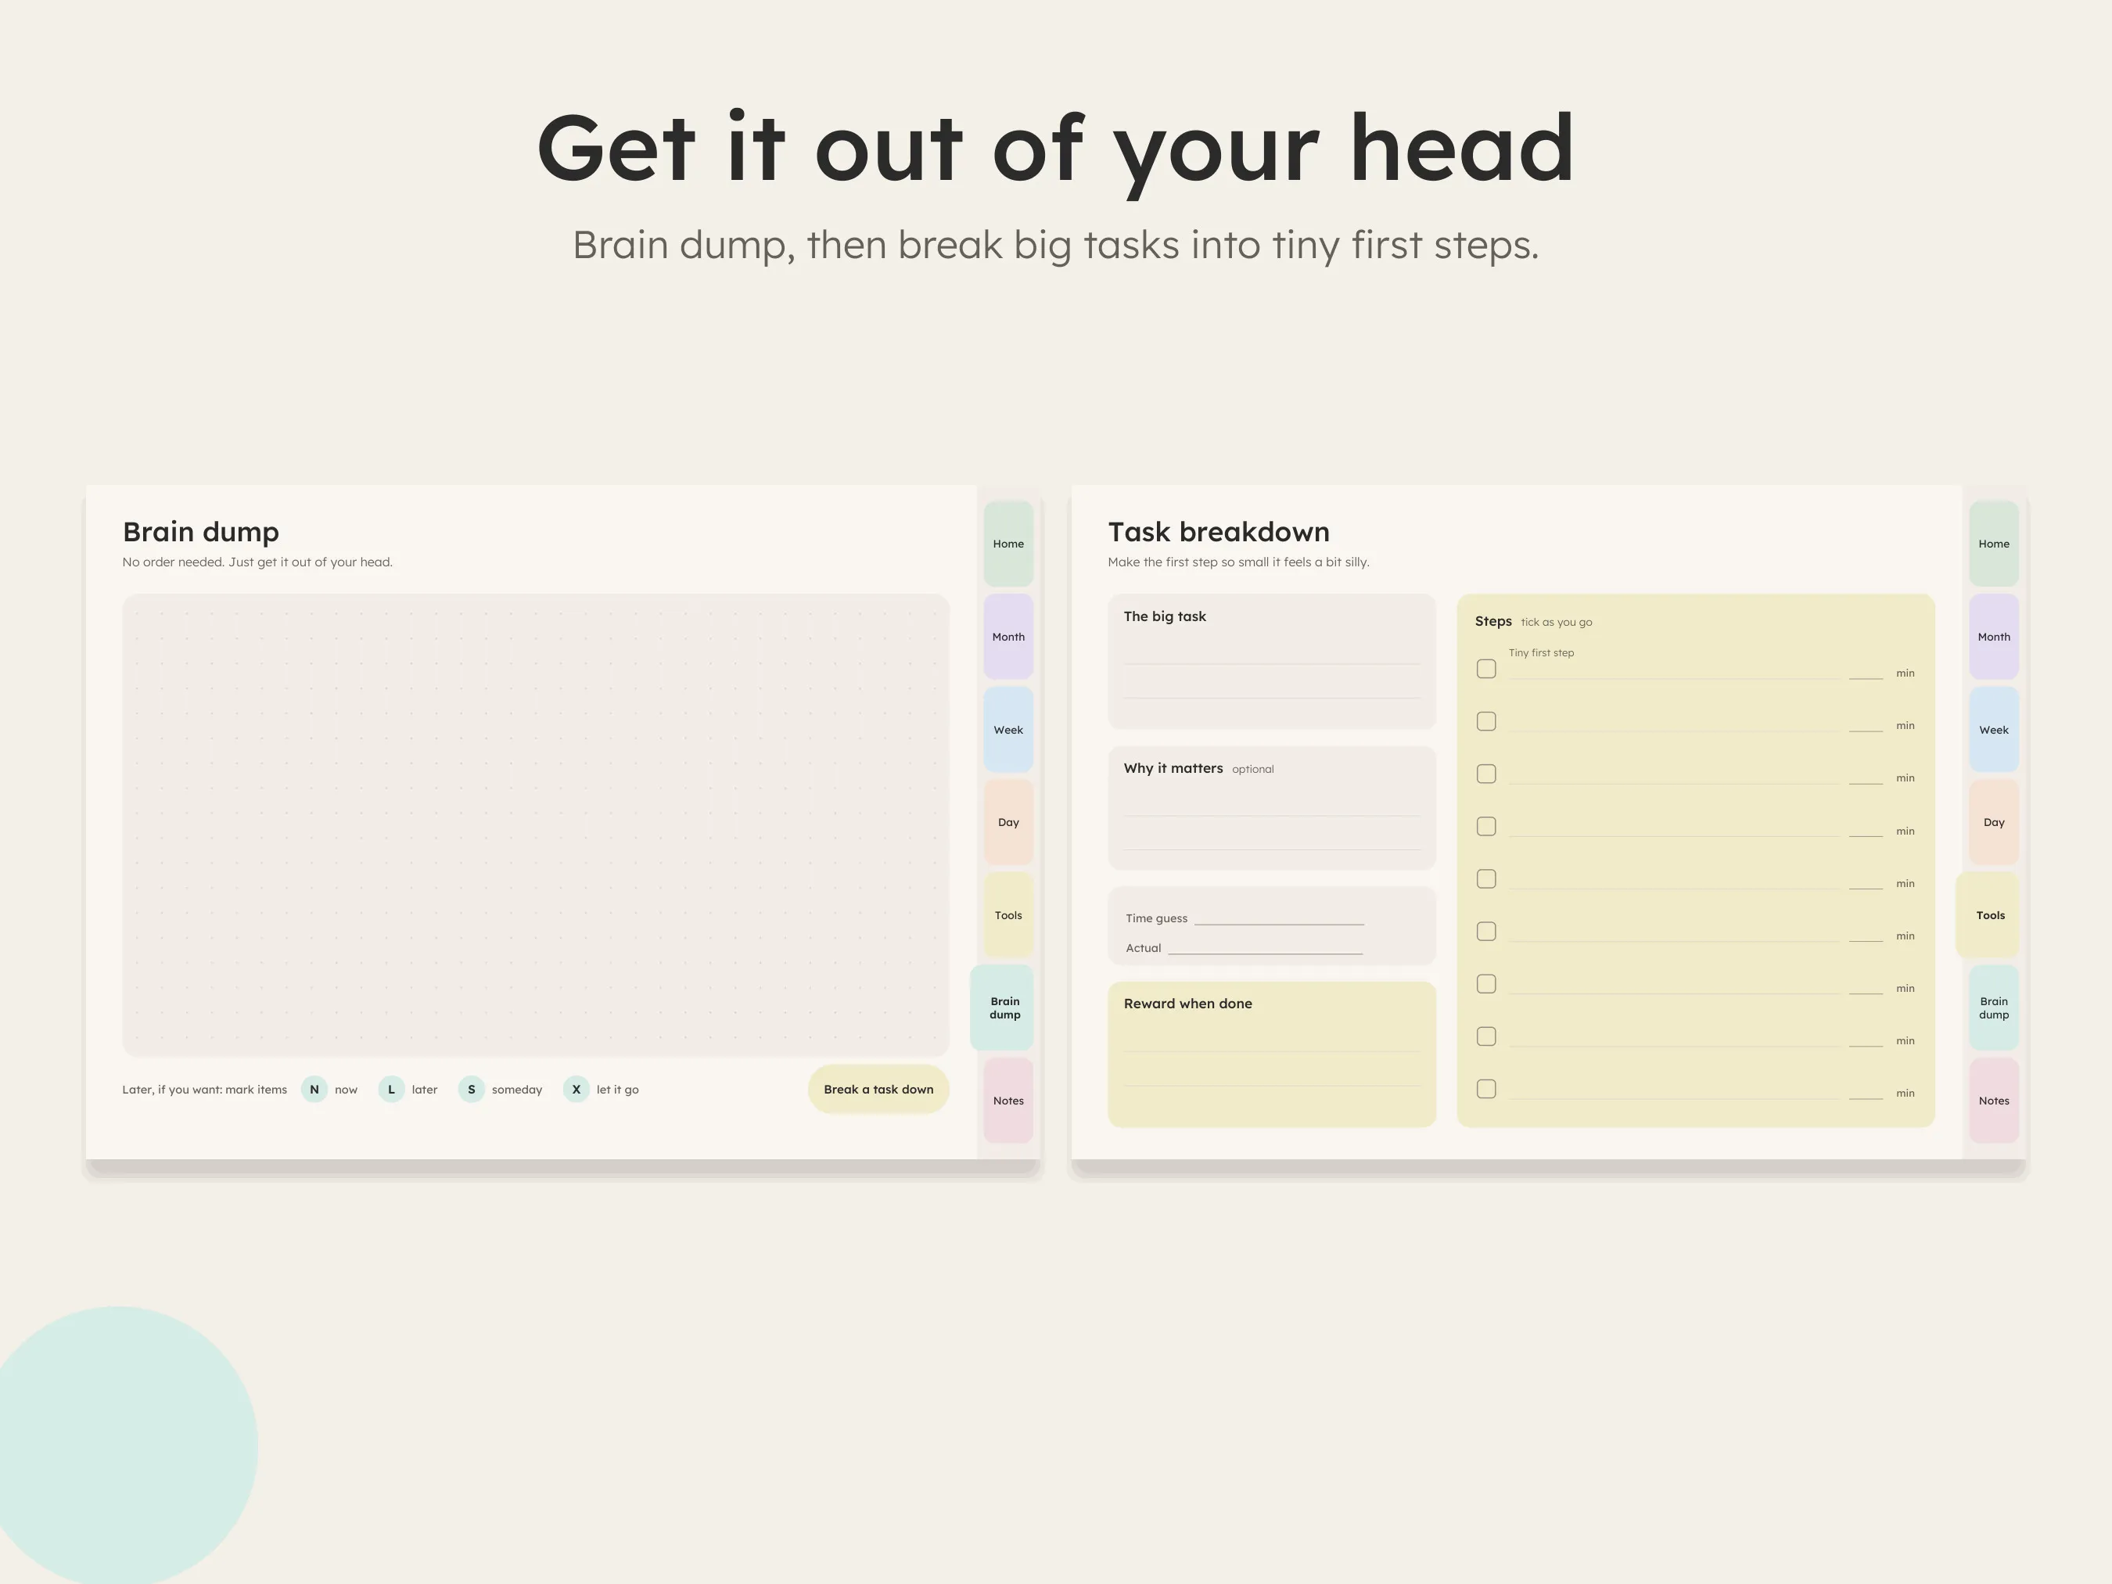Open Tools tab on Brain dump page
This screenshot has width=2112, height=1584.
tap(1008, 914)
